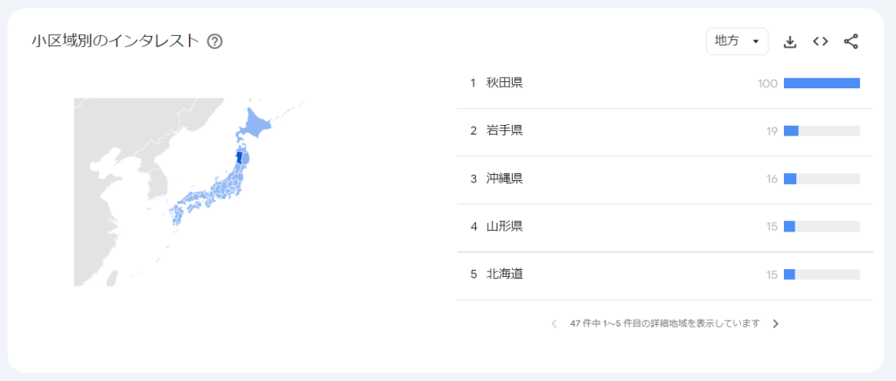Screen dimensions: 896x381
Task: Click the 秋田県 interest bar showing 100
Action: point(822,83)
